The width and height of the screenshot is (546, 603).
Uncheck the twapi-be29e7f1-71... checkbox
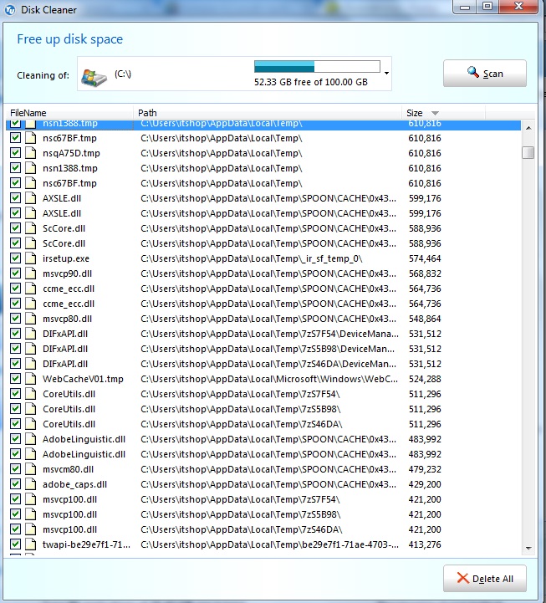[15, 544]
